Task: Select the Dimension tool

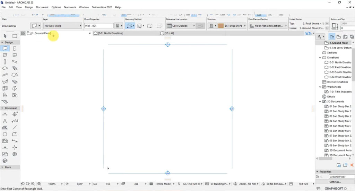Action: tap(5, 114)
